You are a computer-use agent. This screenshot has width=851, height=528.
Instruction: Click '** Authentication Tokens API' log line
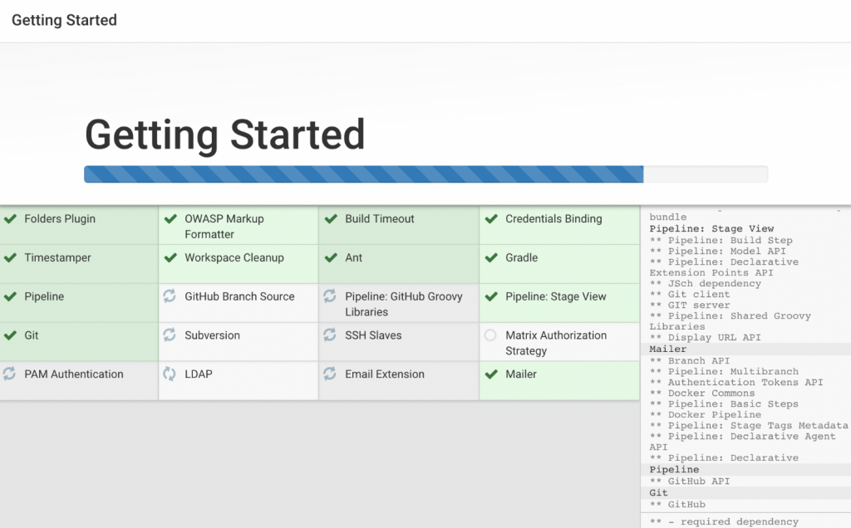point(736,383)
